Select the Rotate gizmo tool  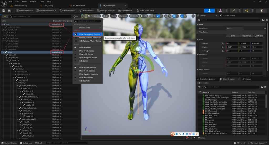(158, 16)
